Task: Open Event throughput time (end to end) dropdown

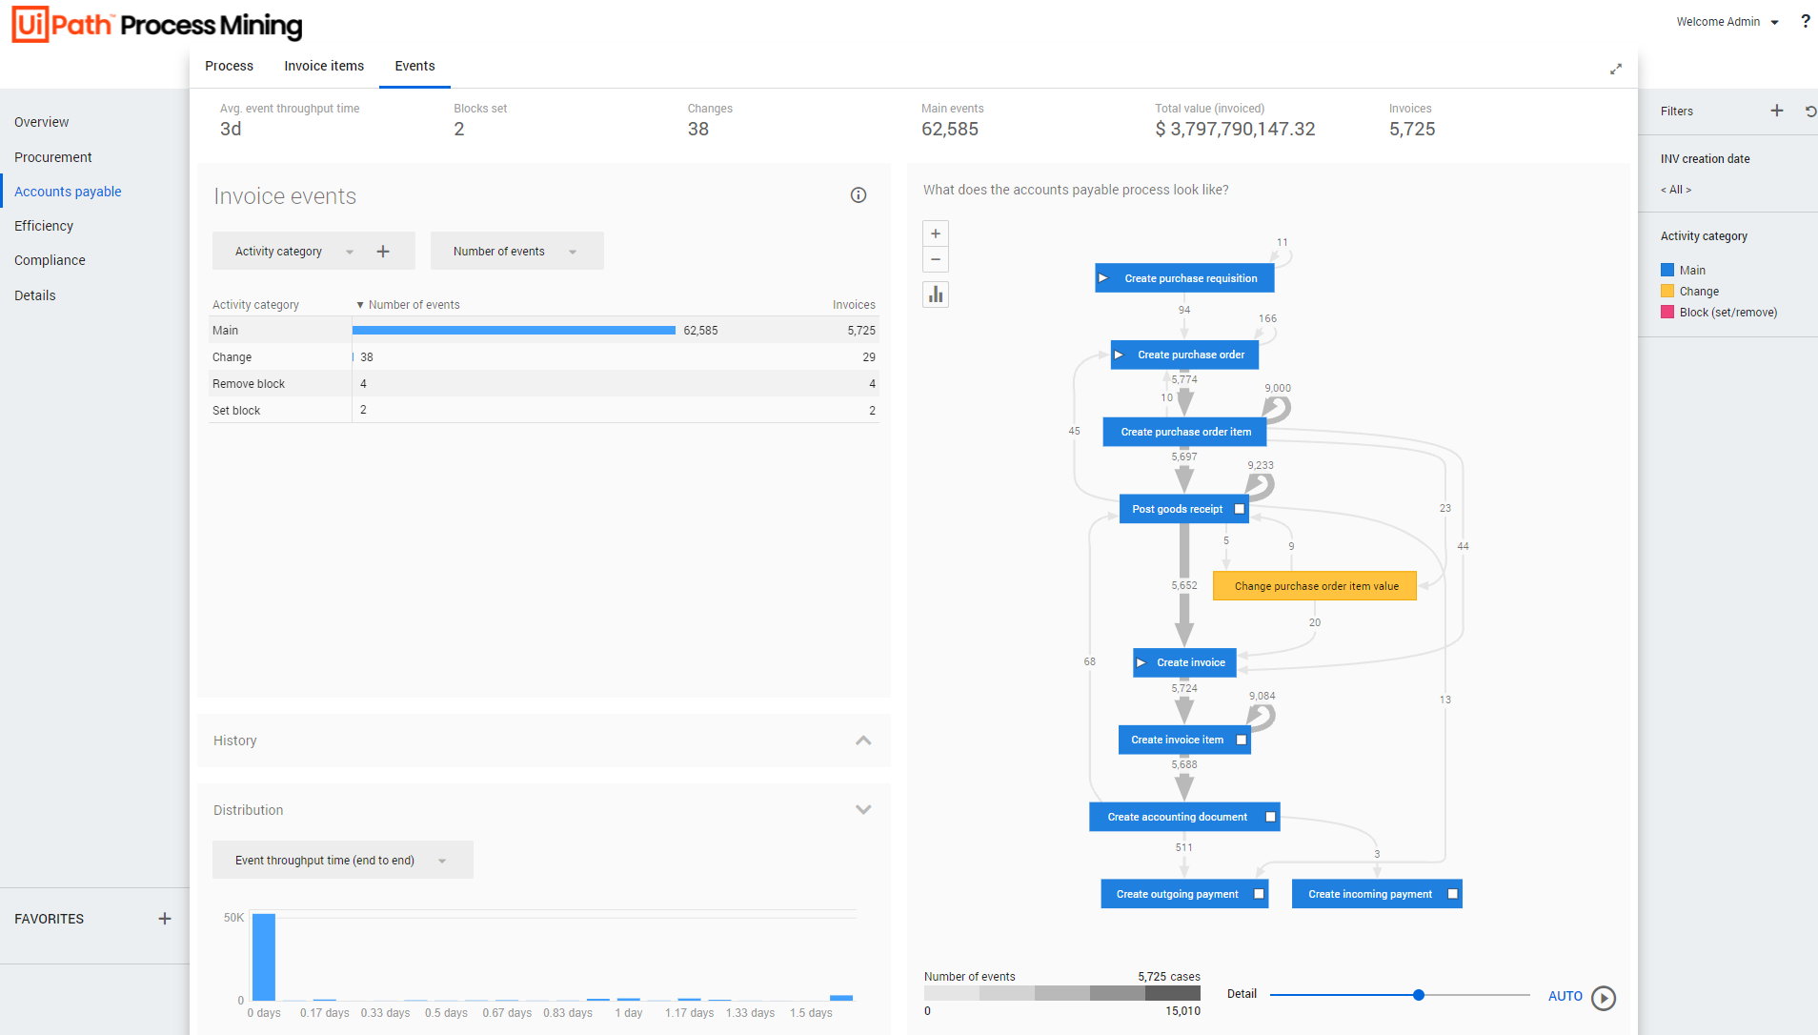Action: click(342, 861)
